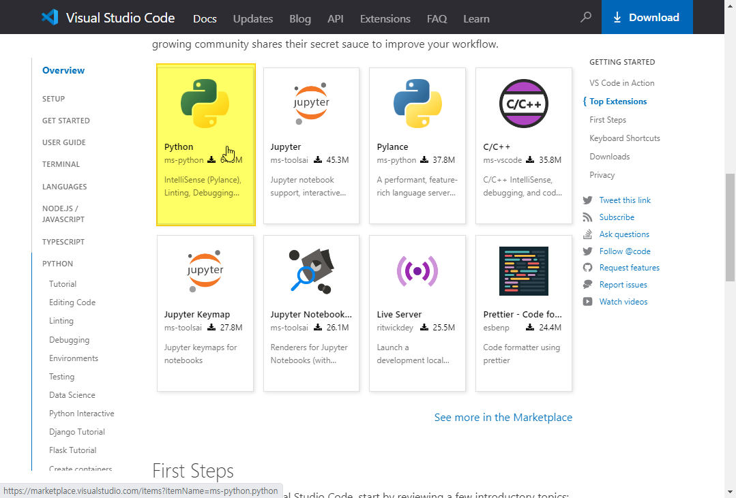736x498 pixels.
Task: Select API in the header menu
Action: pos(335,19)
